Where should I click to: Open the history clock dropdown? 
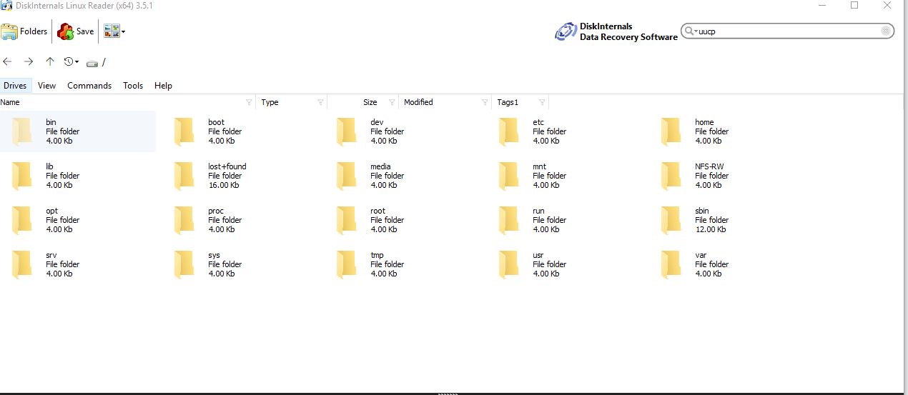point(71,62)
